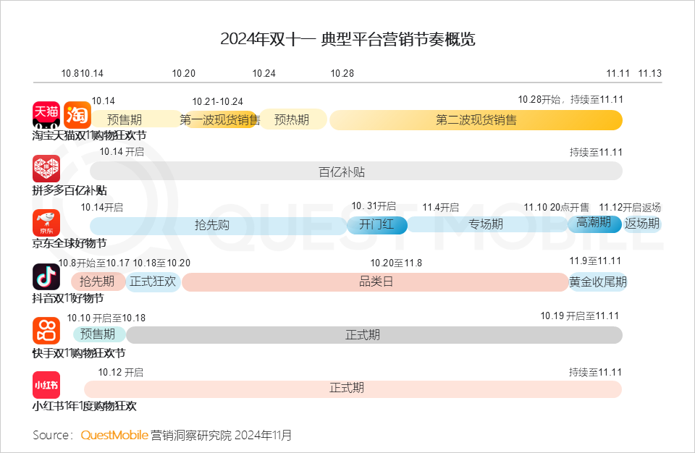Click the annotation 11.4开启
The height and width of the screenshot is (453, 695).
pos(441,208)
